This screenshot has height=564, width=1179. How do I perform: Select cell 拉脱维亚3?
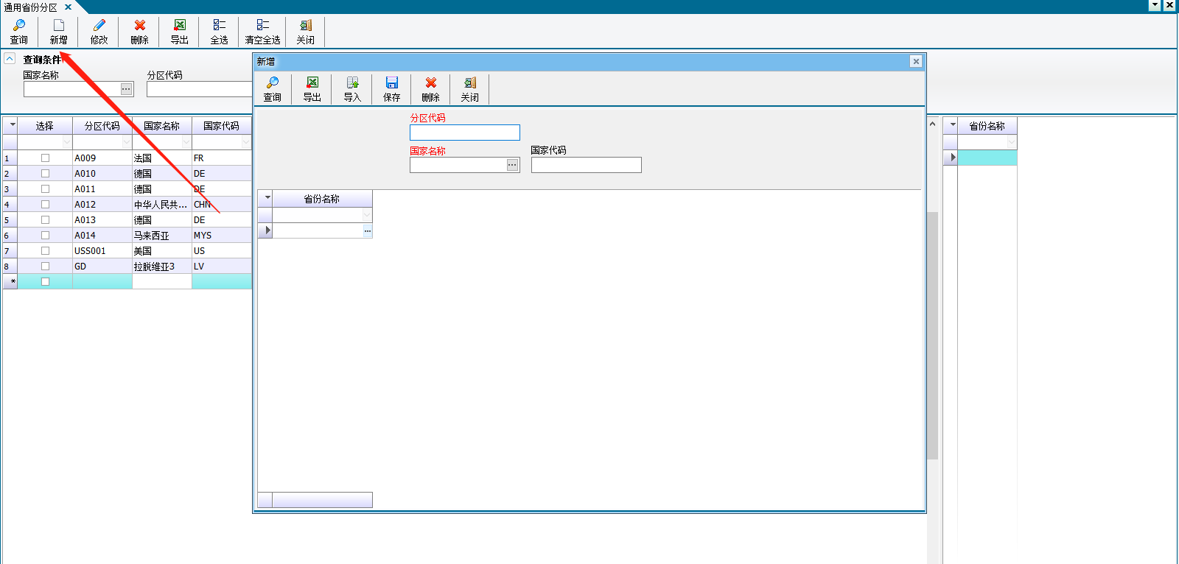(162, 267)
